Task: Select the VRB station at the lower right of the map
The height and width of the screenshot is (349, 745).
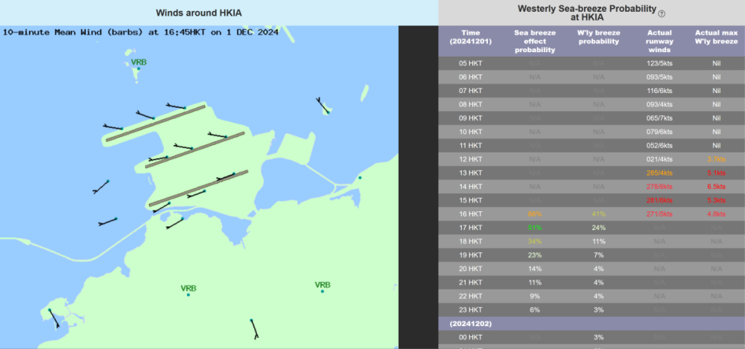Action: (x=323, y=286)
